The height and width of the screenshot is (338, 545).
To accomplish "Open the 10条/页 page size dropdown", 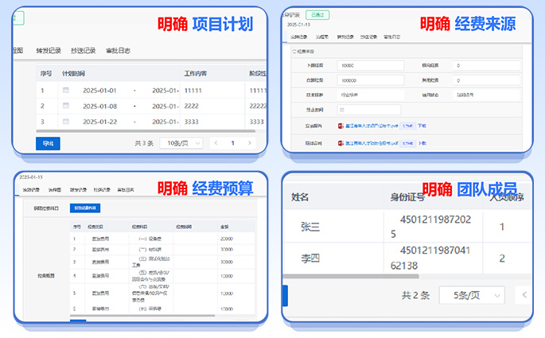I will (x=181, y=143).
